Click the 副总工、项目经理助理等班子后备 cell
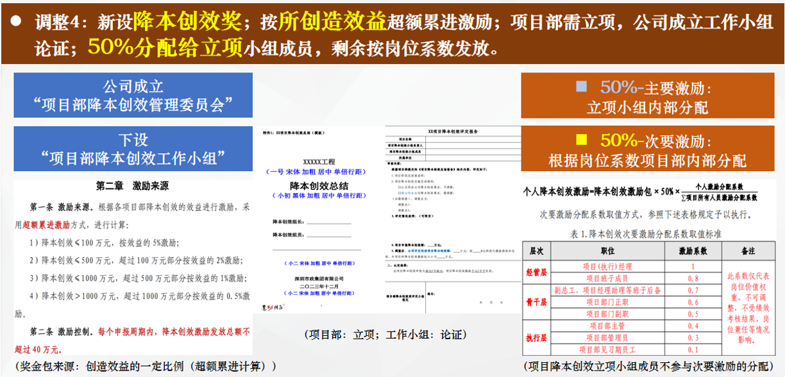The image size is (785, 377). (607, 290)
